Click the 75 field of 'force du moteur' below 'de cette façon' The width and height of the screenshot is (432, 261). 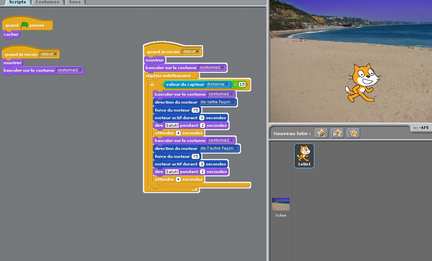coord(195,110)
